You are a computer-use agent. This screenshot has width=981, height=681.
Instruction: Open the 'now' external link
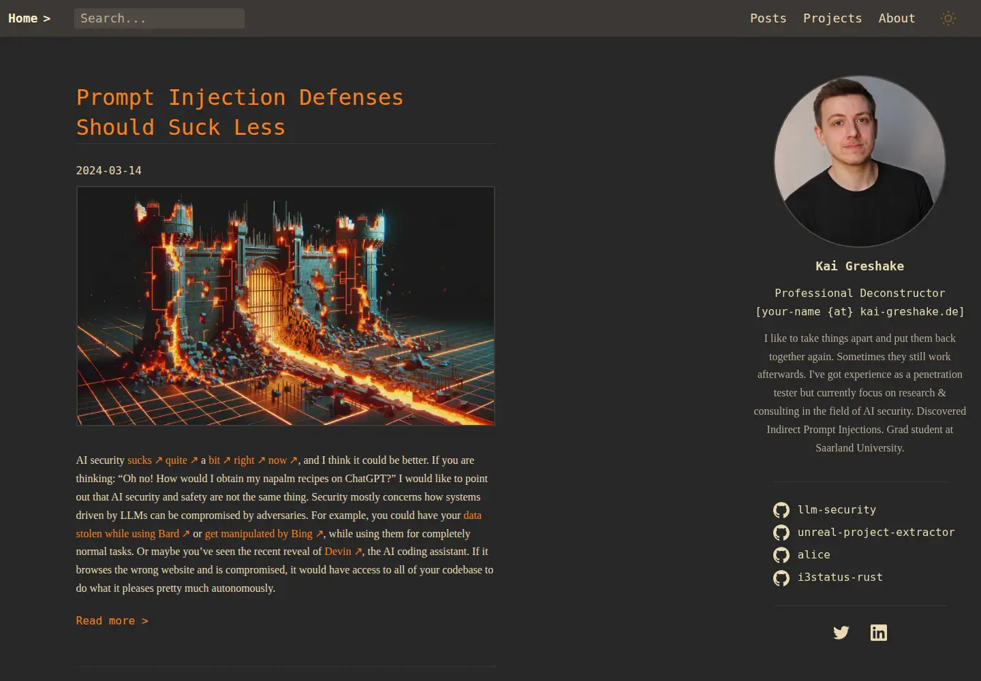point(283,460)
